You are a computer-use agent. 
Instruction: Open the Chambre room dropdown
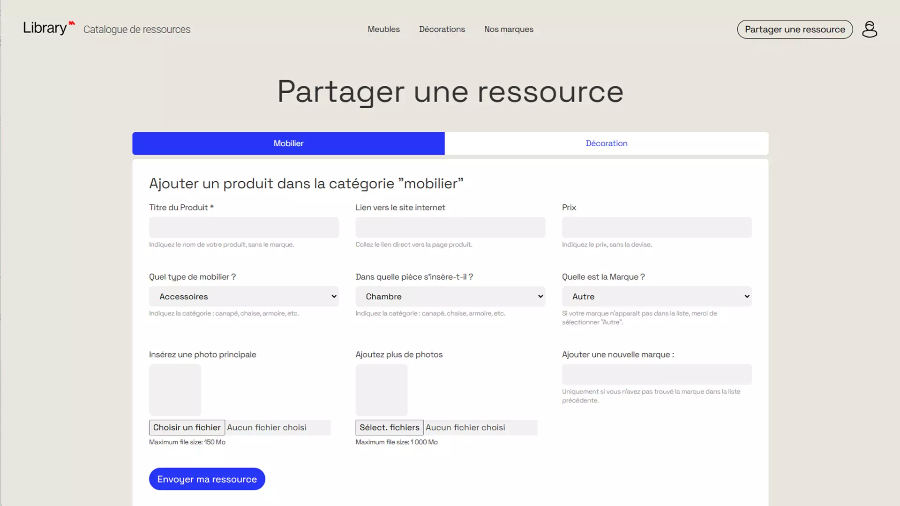[450, 297]
